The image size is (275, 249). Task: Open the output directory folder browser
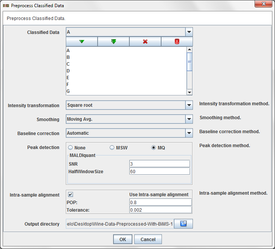click(x=183, y=224)
